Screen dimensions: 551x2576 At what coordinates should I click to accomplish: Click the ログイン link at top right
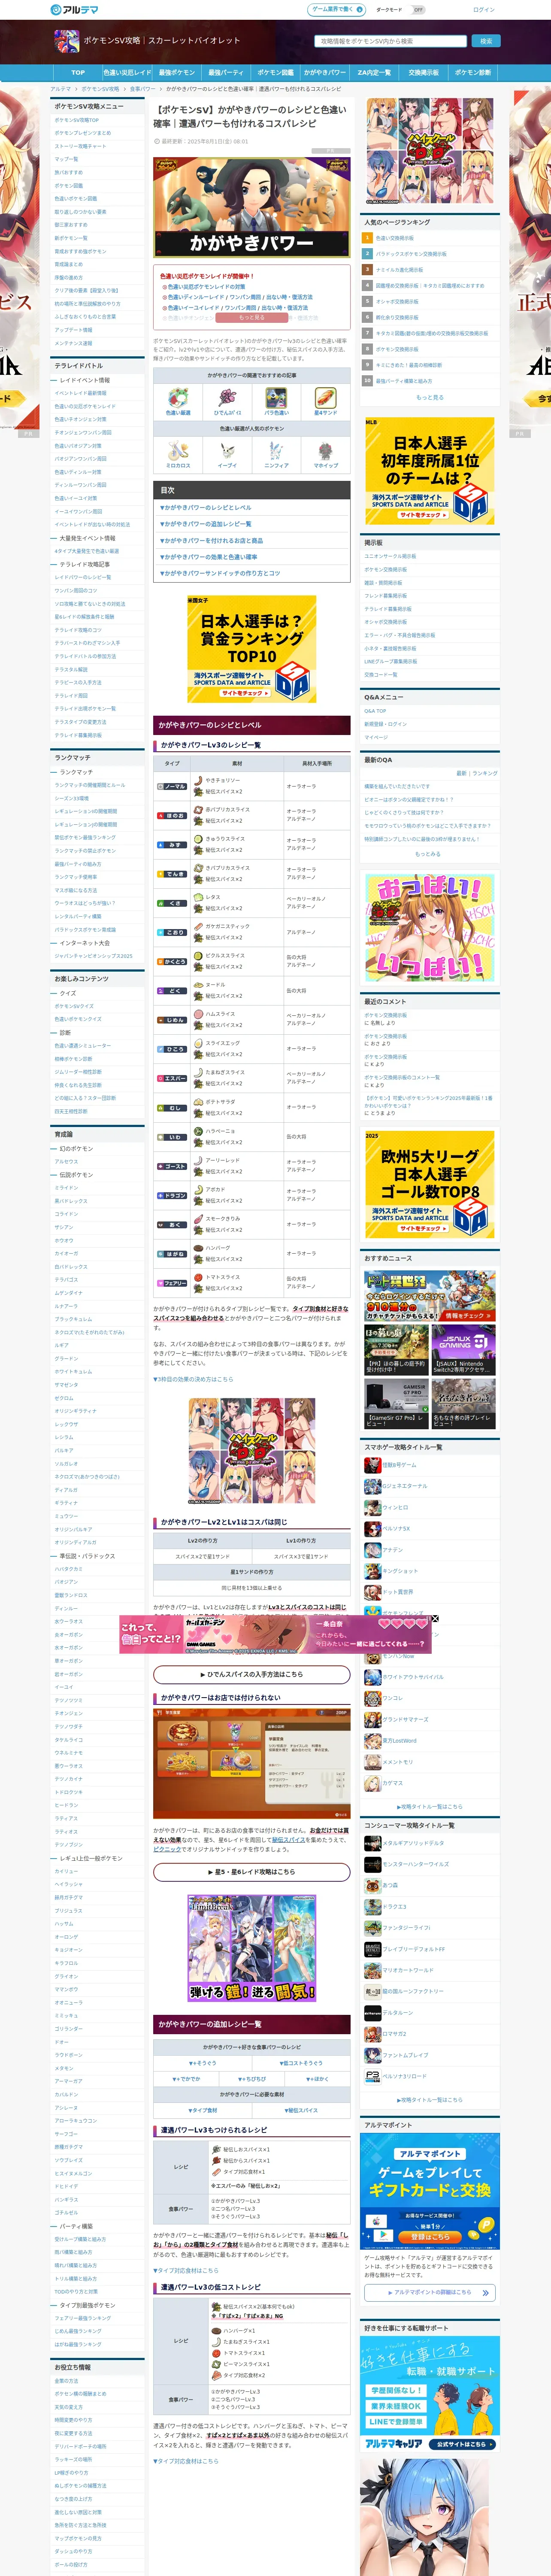(484, 10)
